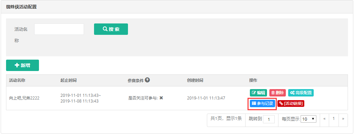View 参与记录 participation records
Screen dimensions: 355x136
[x=262, y=104]
